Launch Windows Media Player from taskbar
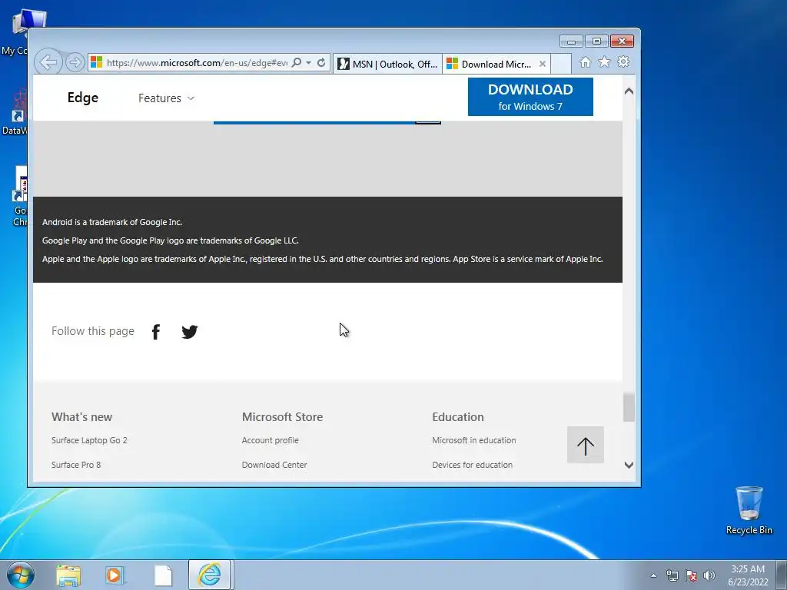 click(x=115, y=575)
